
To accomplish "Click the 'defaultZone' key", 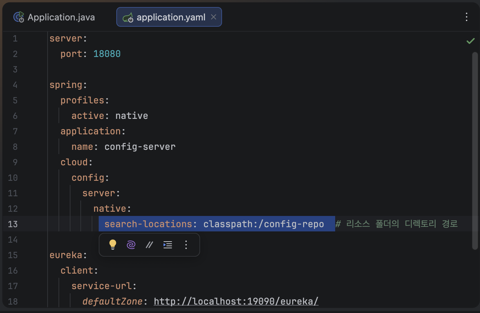I will (112, 301).
